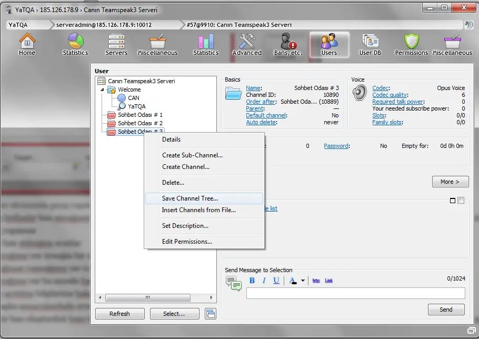Open the purple basket Miscellaneous section
The width and height of the screenshot is (479, 339).
[452, 45]
